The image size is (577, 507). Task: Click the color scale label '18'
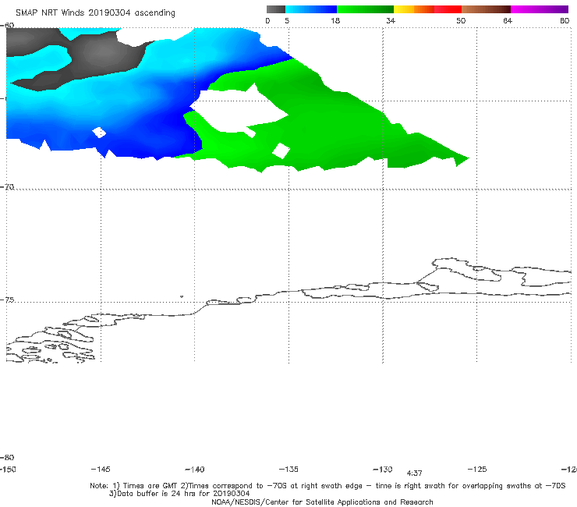point(335,21)
